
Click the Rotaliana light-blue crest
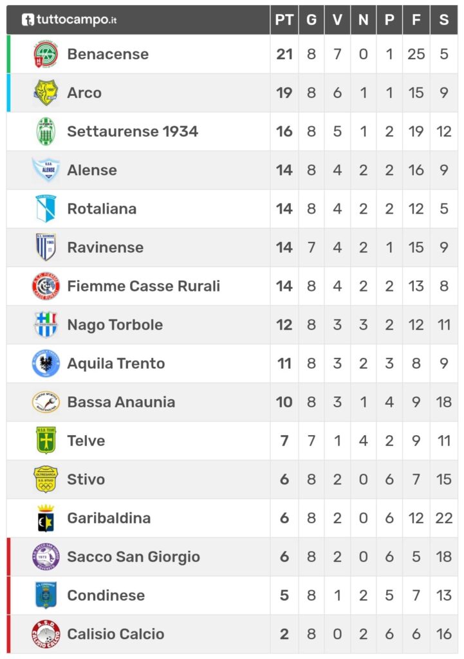tap(46, 209)
